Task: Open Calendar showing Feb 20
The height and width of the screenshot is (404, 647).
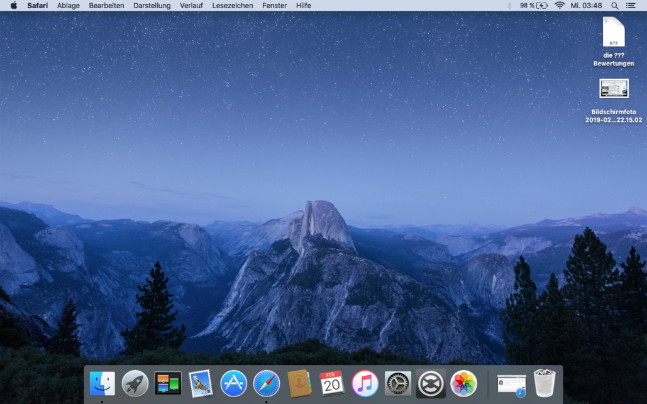Action: 332,383
